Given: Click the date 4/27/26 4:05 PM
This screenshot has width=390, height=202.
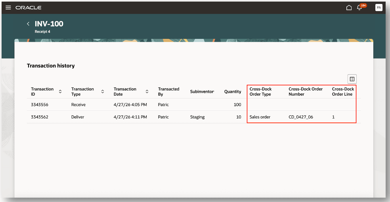Looking at the screenshot, I should 130,105.
